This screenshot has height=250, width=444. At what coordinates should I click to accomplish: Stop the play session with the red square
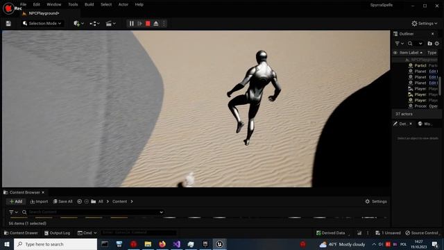pos(148,24)
